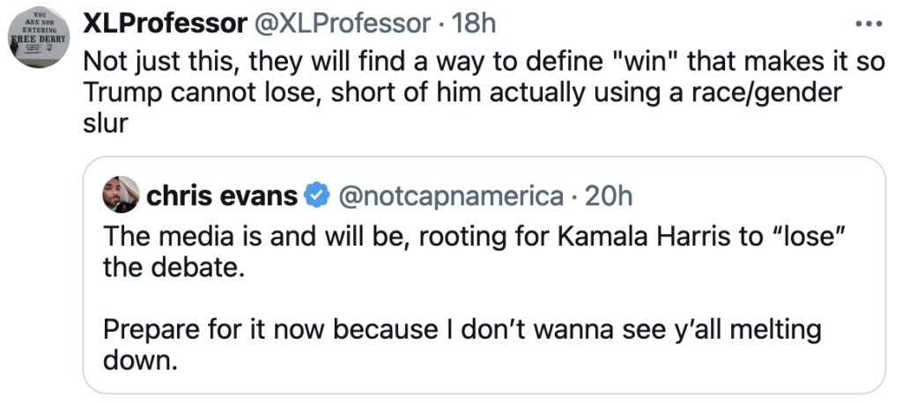Open XLProfessor's Free Derry profile picture

click(42, 41)
